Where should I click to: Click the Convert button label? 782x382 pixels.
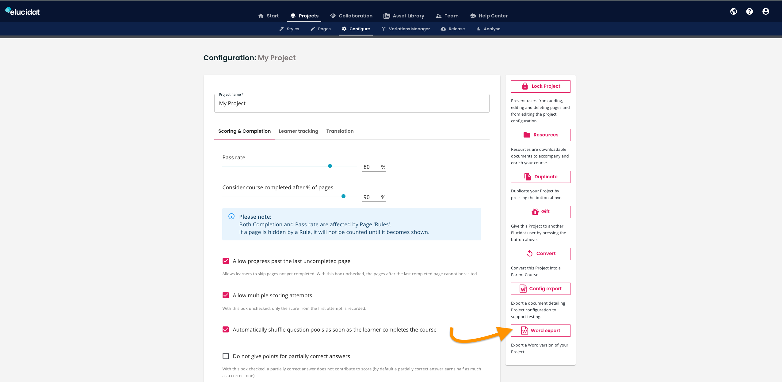546,254
